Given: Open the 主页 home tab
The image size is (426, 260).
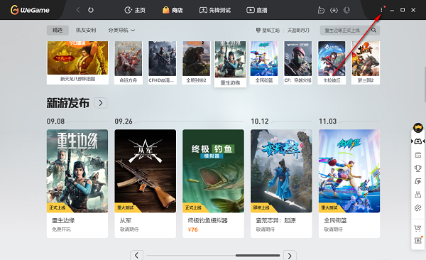Looking at the screenshot, I should coord(135,10).
